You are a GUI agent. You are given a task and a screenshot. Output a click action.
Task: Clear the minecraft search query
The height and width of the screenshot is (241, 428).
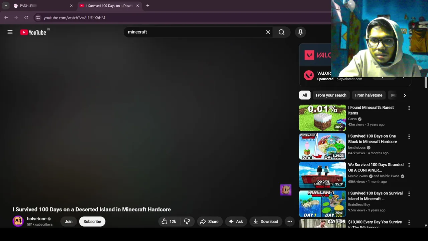coord(268,32)
